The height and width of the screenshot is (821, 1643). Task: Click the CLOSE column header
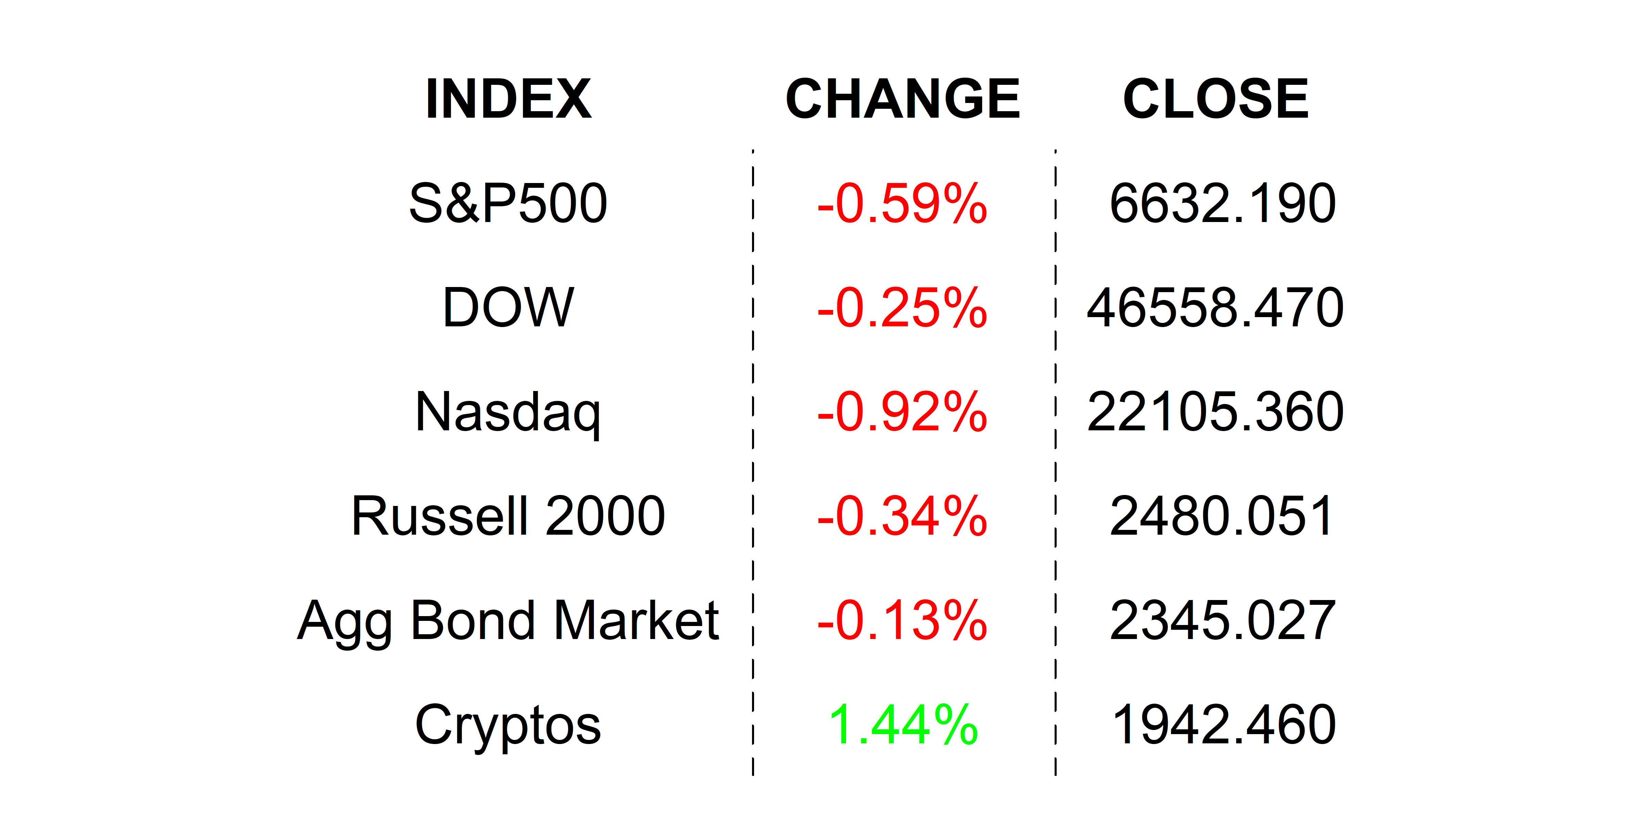click(x=1216, y=99)
